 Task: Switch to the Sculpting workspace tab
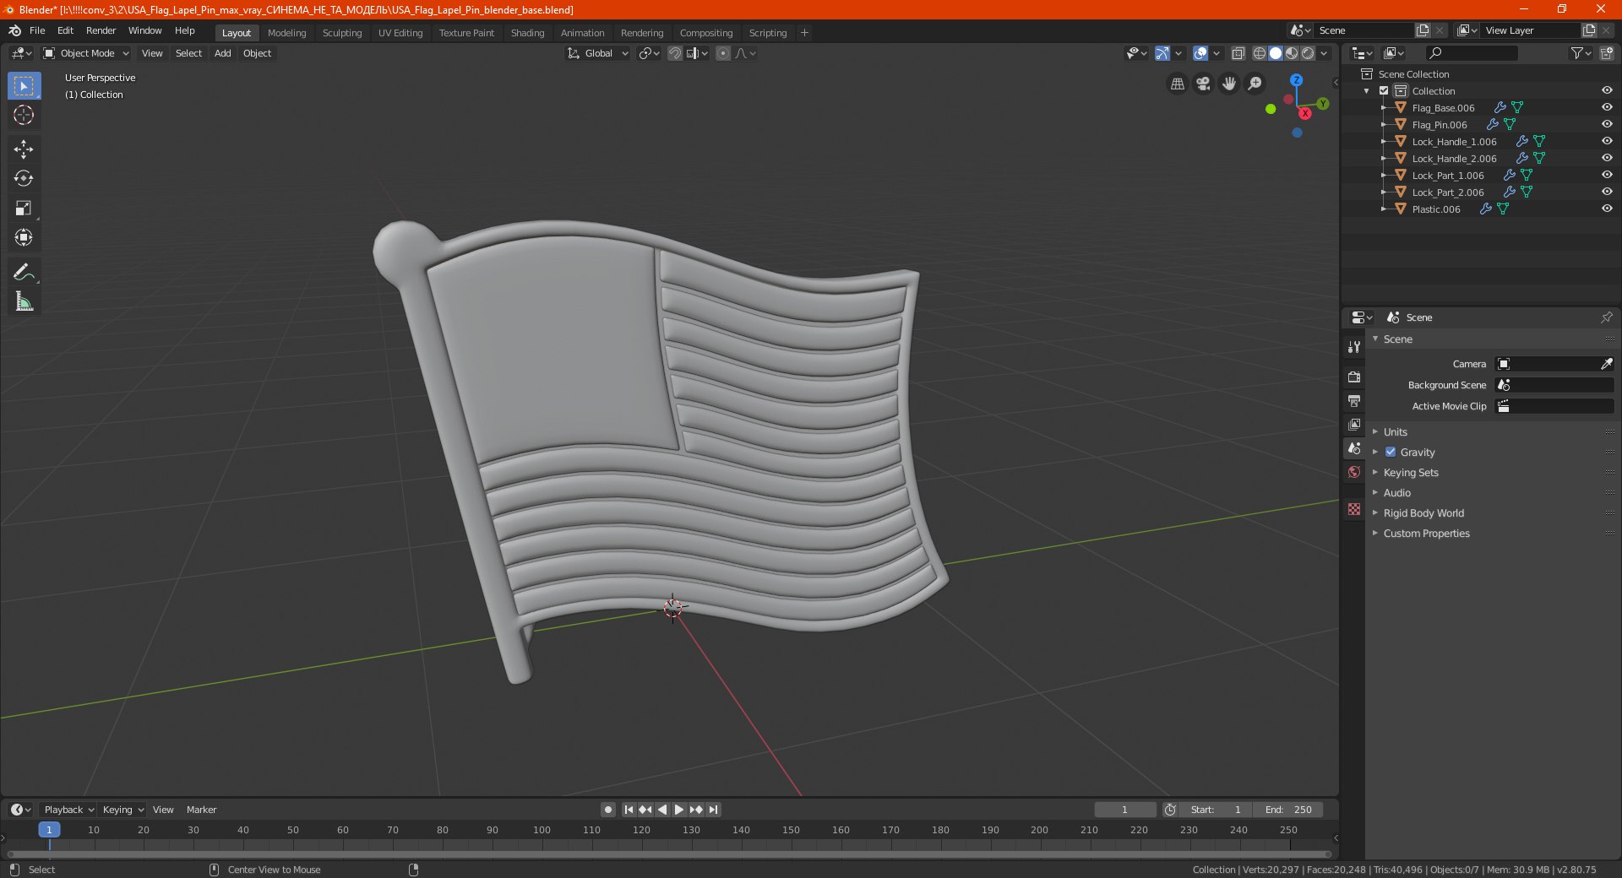[341, 33]
